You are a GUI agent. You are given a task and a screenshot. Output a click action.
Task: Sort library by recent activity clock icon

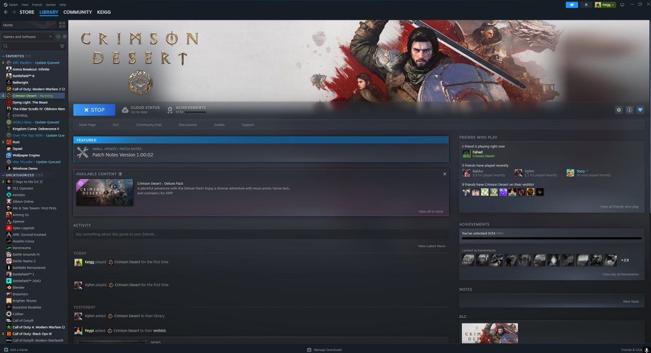(x=58, y=37)
